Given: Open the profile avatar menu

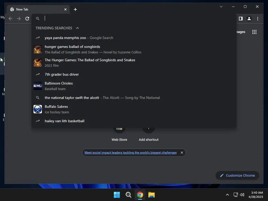Looking at the screenshot, I should [249, 19].
